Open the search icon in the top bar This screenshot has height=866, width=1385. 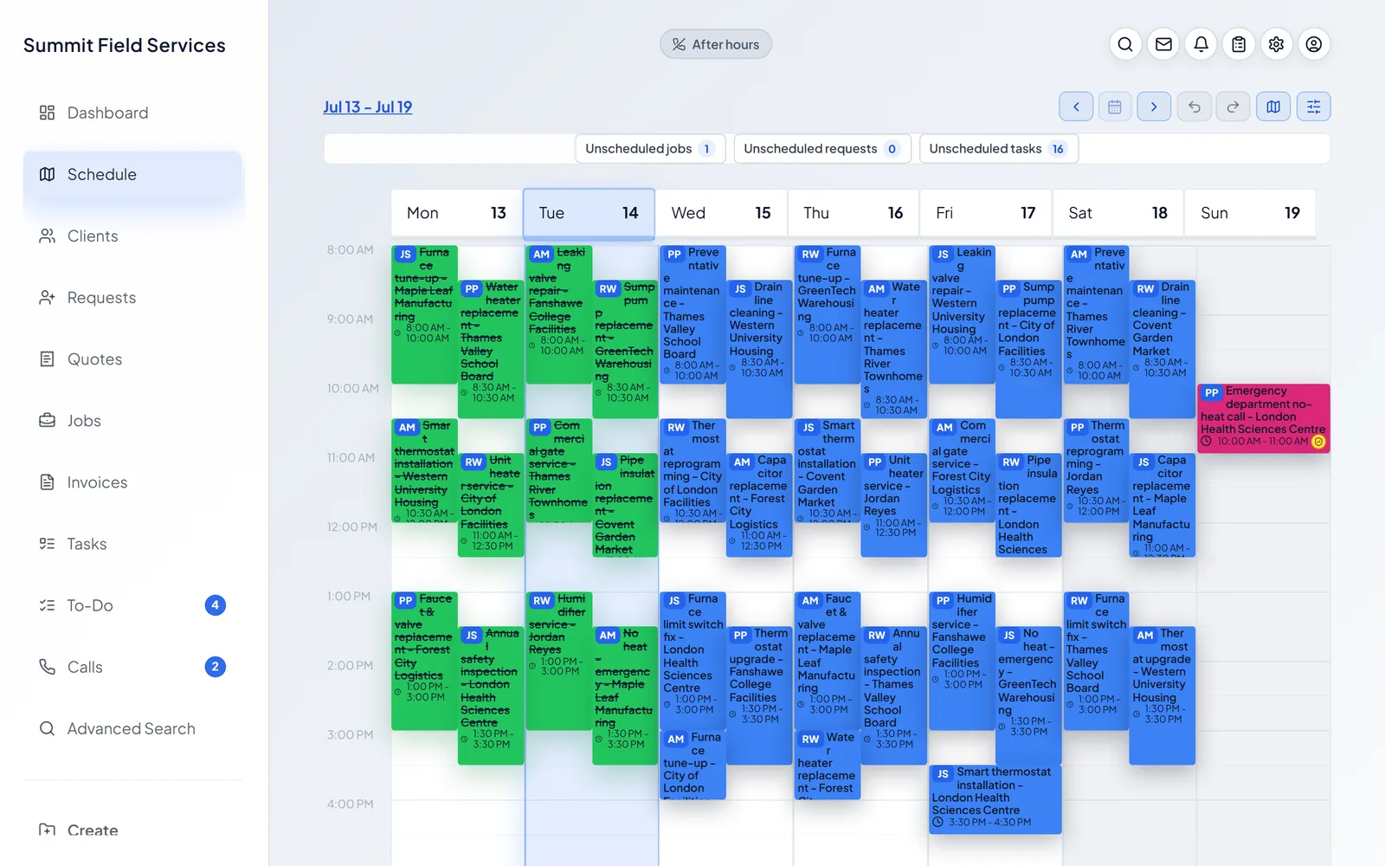pos(1125,44)
